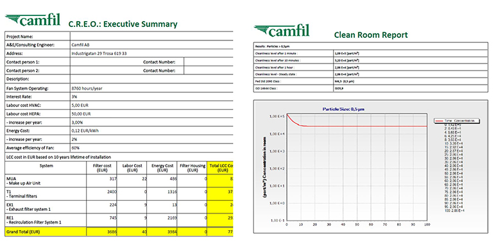Click the 'Project Name:' label
This screenshot has width=494, height=241.
point(20,37)
